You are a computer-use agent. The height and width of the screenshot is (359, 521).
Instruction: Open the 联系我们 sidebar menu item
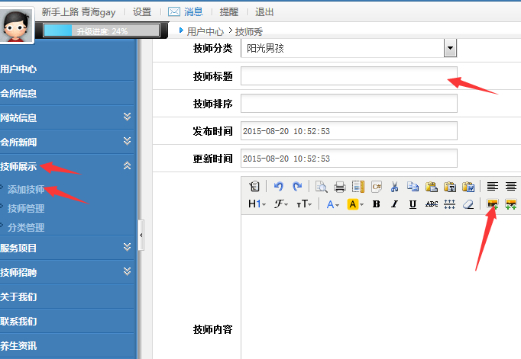(18, 322)
